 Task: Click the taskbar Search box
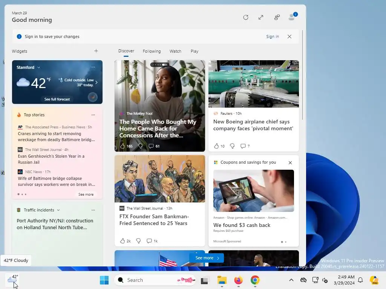tap(155, 280)
